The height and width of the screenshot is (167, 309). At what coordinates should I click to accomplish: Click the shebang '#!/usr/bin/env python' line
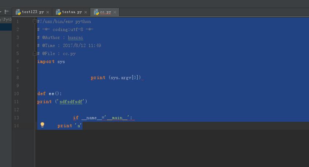pos(64,22)
